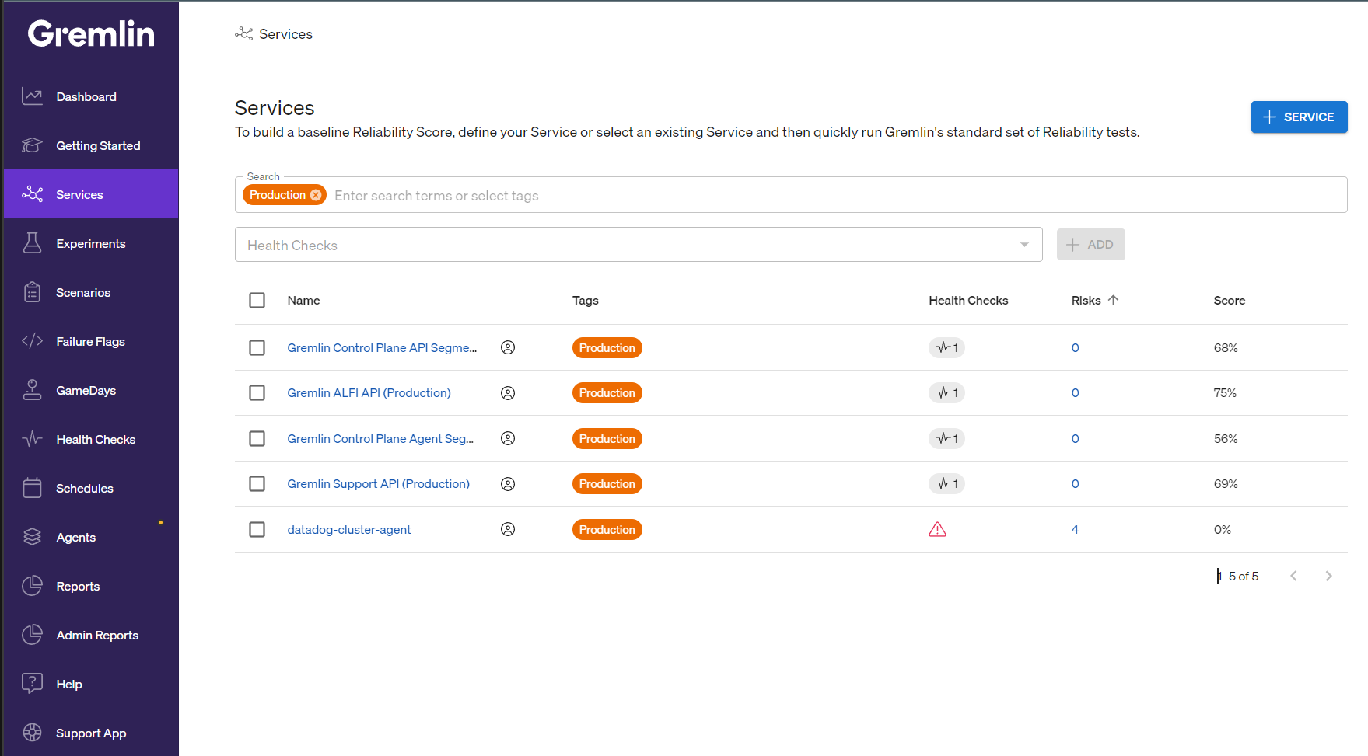
Task: Sort by the Risks column arrow
Action: click(x=1114, y=300)
